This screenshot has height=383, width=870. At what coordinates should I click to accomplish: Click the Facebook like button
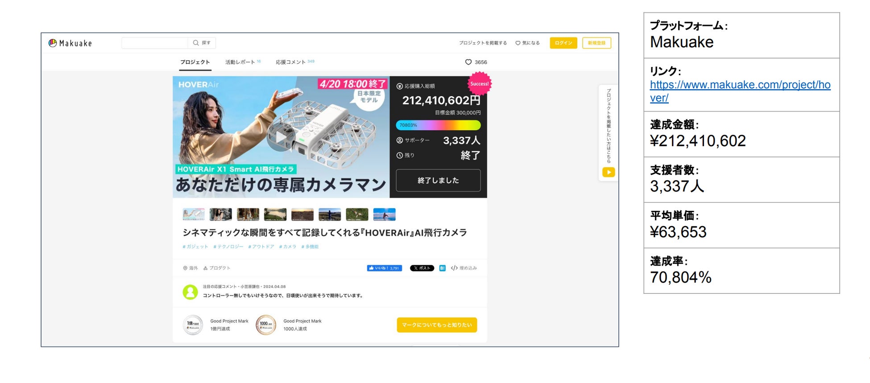(x=384, y=268)
